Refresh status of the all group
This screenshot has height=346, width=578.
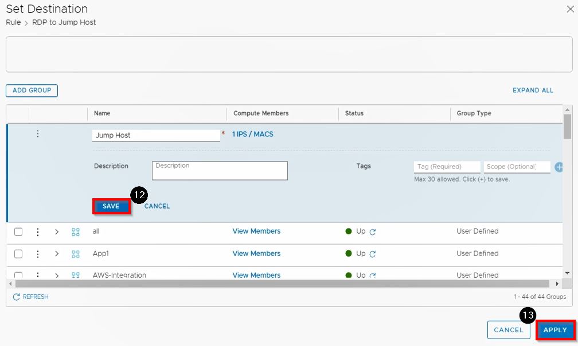pyautogui.click(x=373, y=232)
